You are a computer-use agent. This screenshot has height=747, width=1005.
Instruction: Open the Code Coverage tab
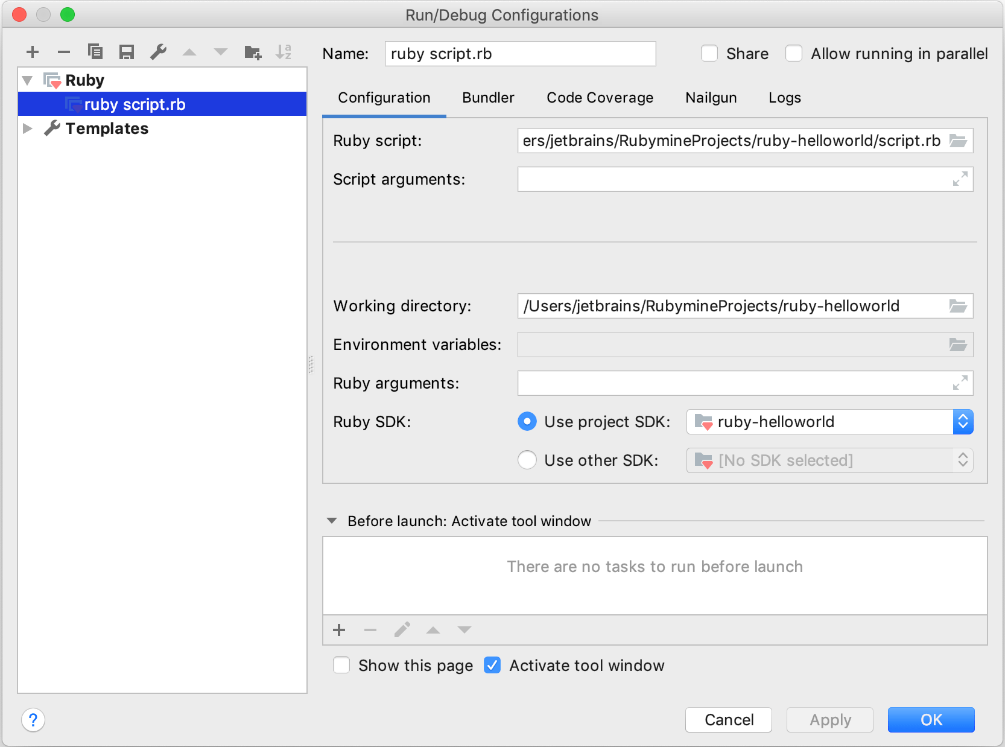(600, 97)
